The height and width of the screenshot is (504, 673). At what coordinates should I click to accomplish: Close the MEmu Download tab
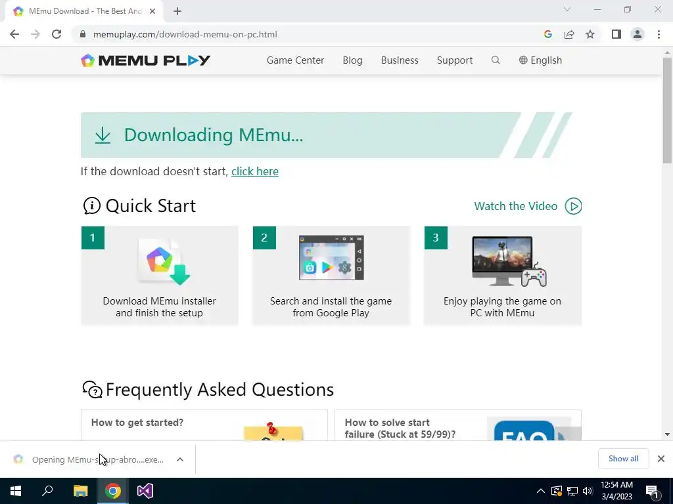click(152, 11)
